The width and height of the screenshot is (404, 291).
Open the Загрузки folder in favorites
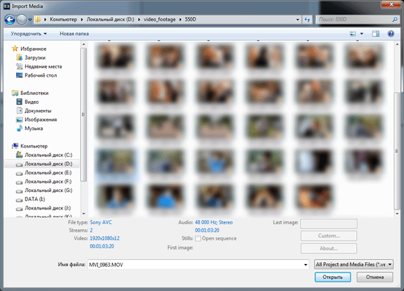[35, 58]
